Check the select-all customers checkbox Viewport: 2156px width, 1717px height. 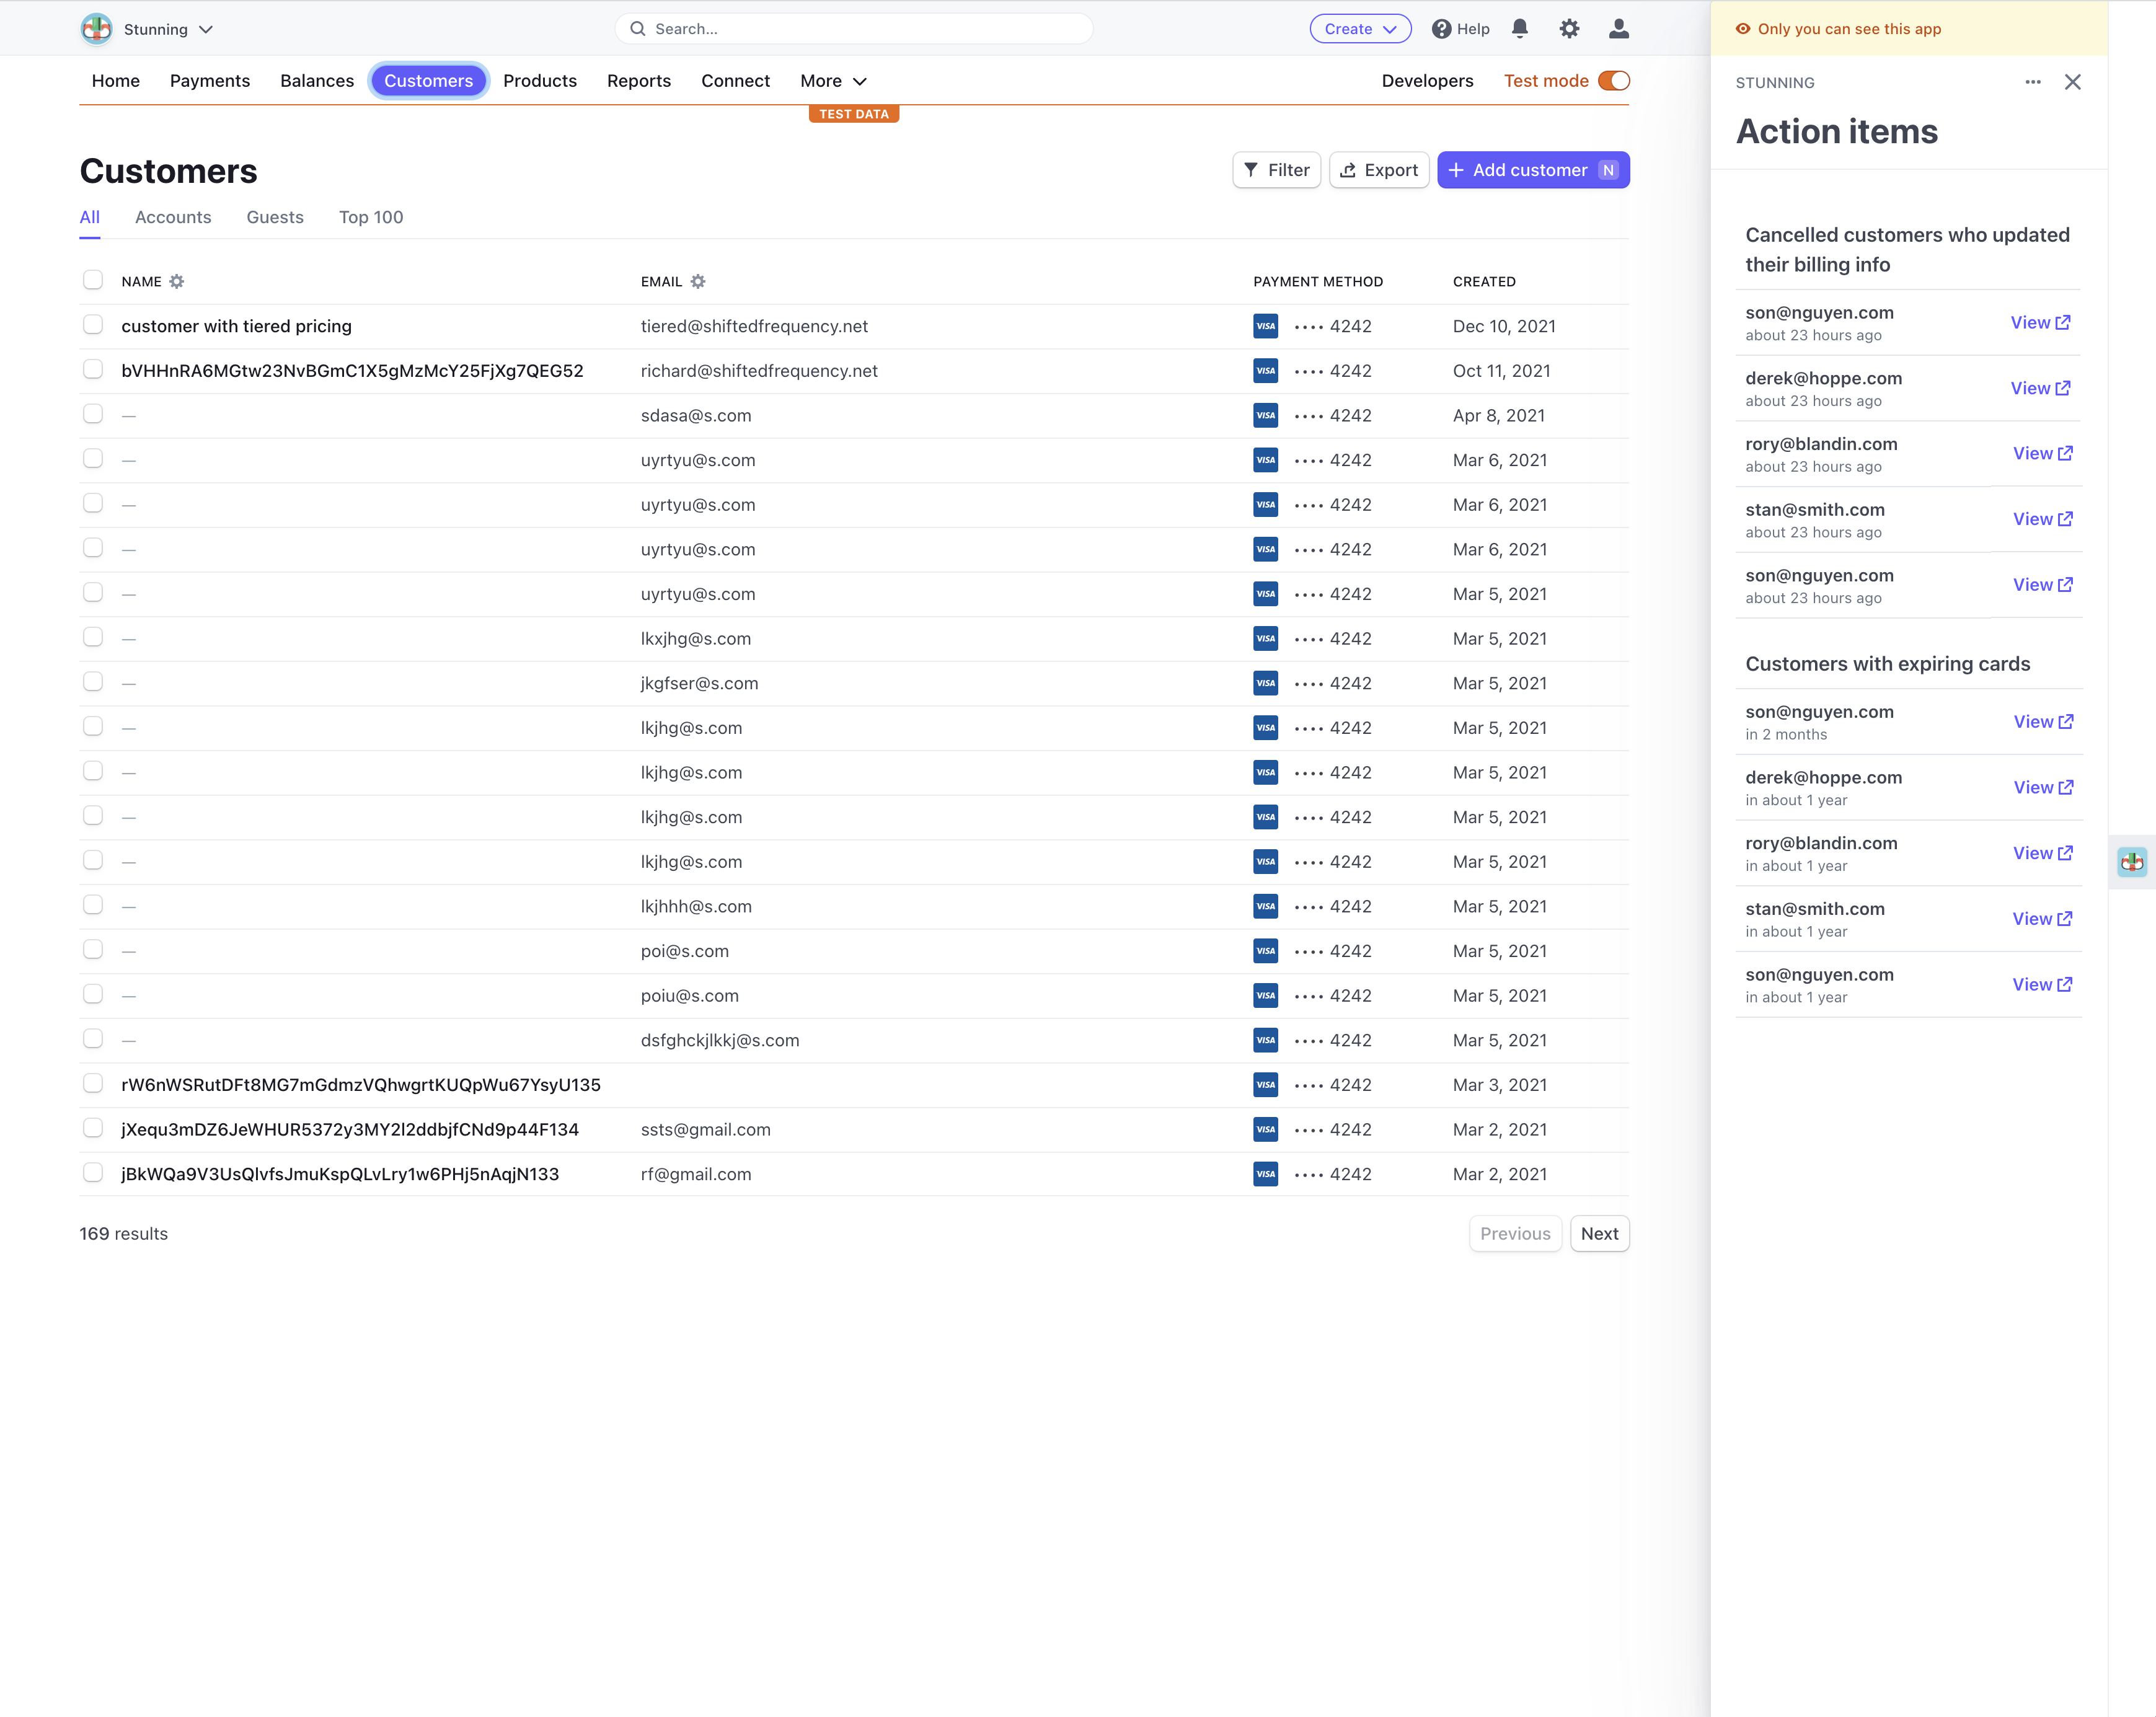[93, 280]
